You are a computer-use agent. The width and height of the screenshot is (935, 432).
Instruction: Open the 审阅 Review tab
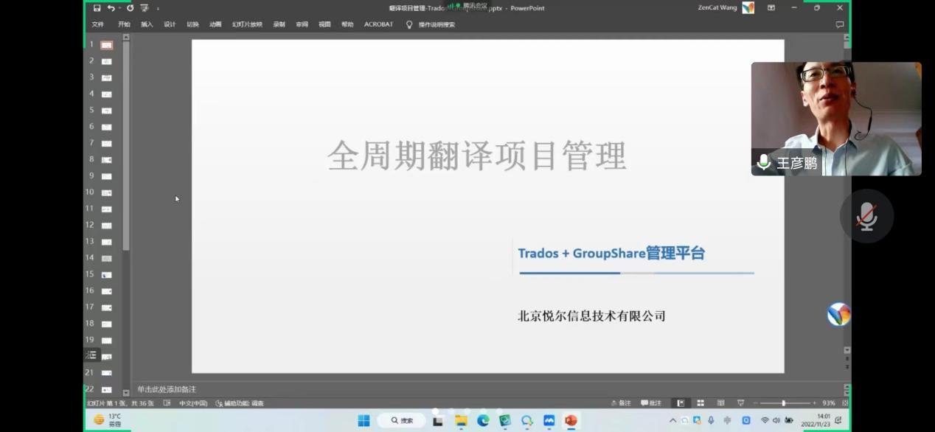302,24
